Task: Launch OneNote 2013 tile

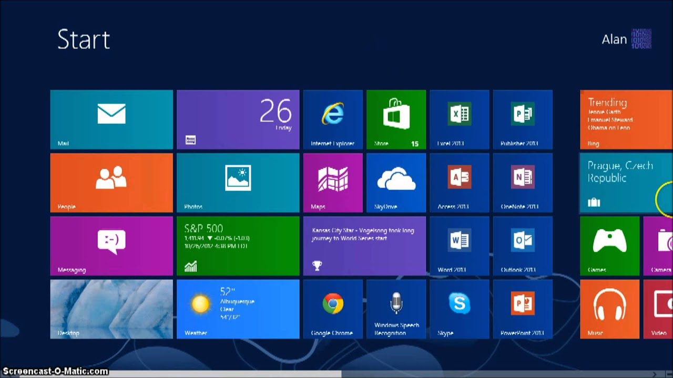Action: 523,183
